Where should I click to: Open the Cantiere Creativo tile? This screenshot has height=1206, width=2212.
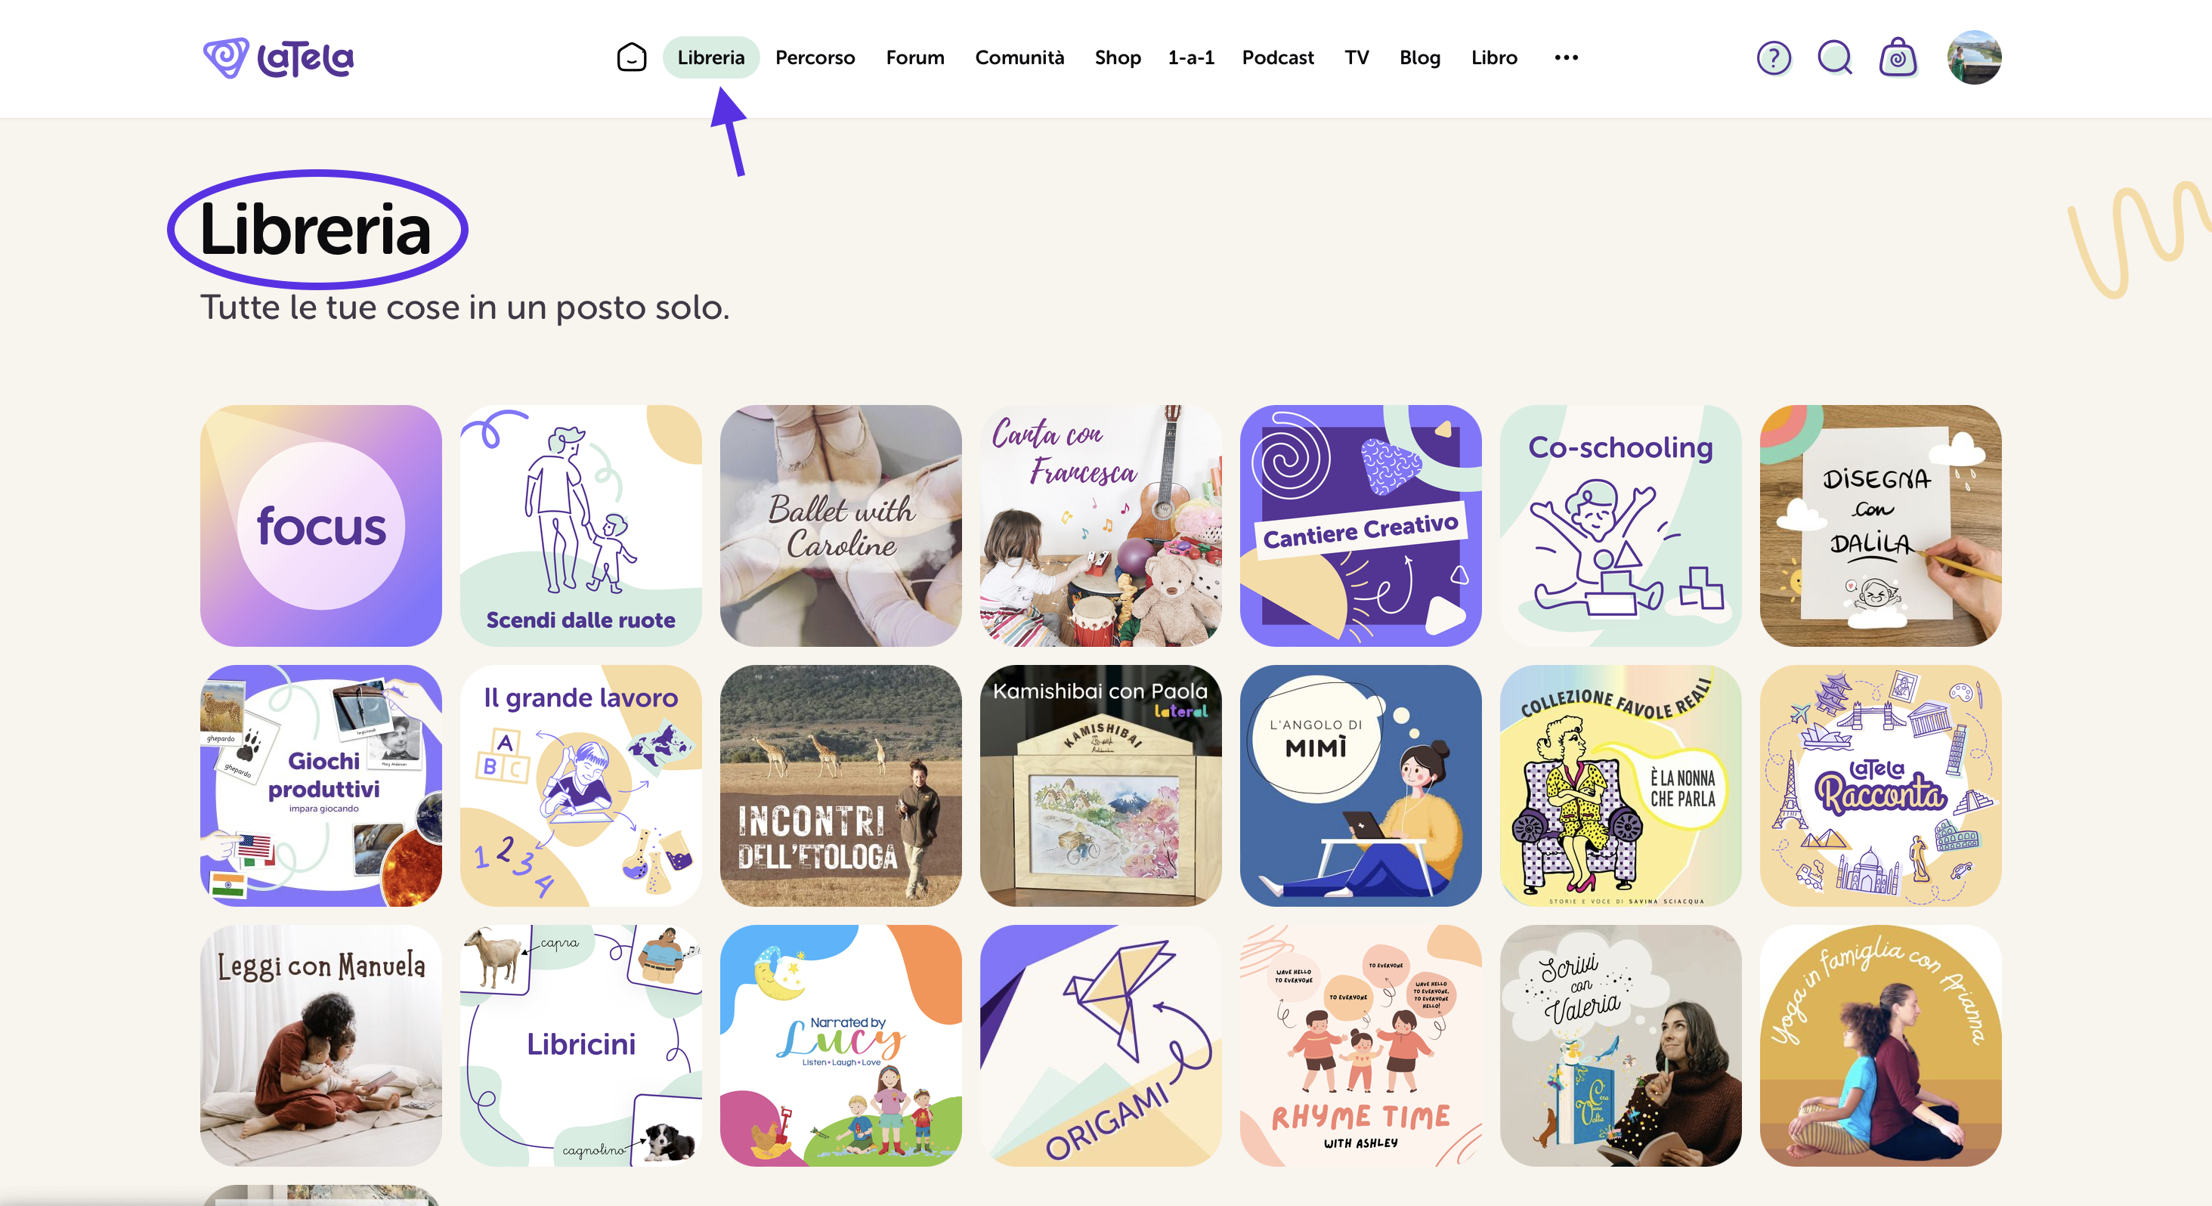(x=1360, y=525)
